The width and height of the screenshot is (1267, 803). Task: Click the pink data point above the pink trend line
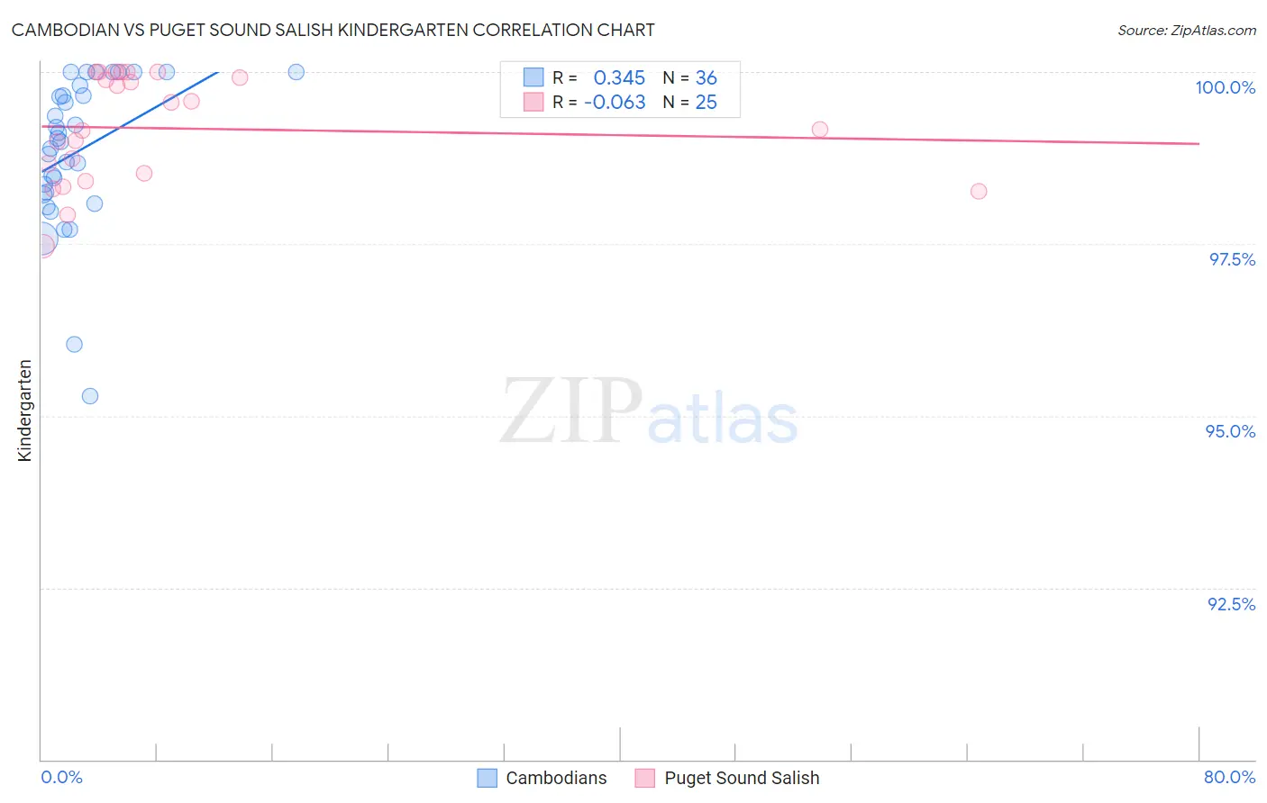coord(820,130)
